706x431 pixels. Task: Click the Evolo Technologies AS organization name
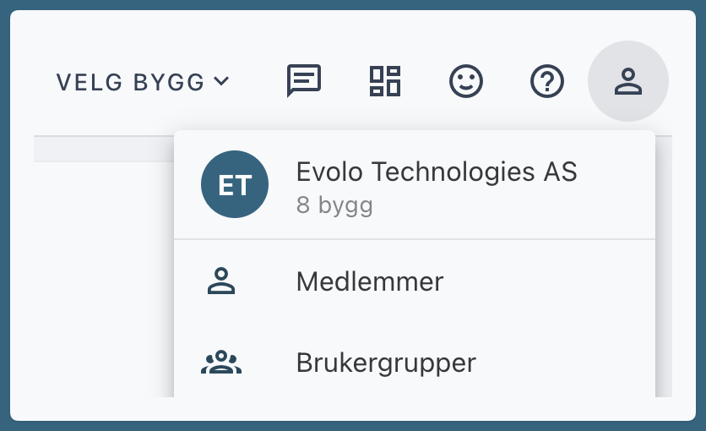(x=437, y=172)
